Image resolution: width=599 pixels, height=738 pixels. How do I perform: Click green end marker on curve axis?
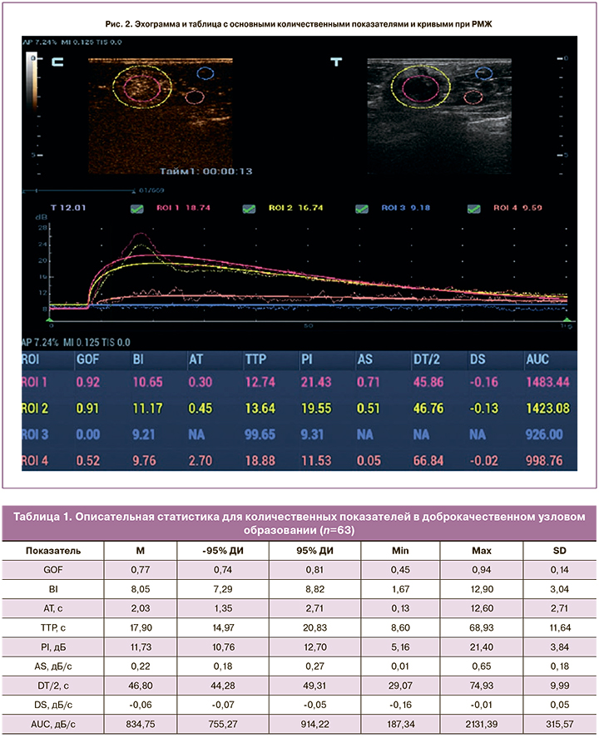tap(567, 319)
